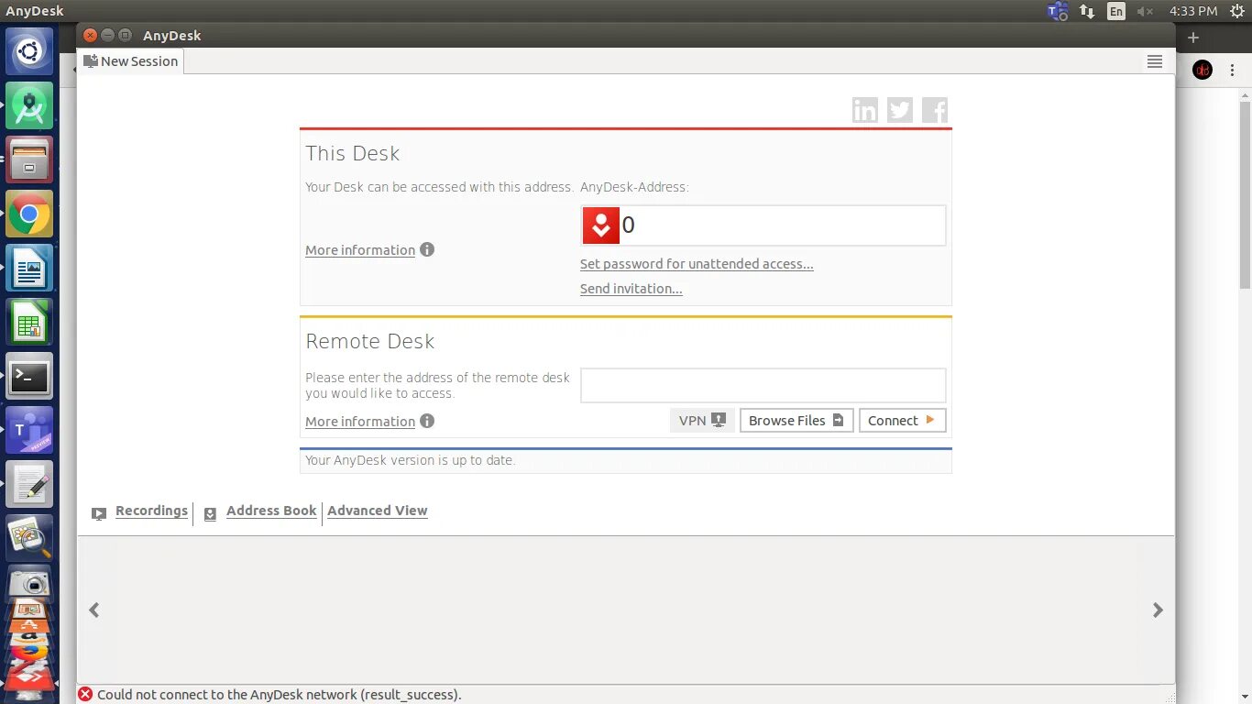1252x704 pixels.
Task: Open LibreOffice Calc from the dock
Action: (x=29, y=323)
